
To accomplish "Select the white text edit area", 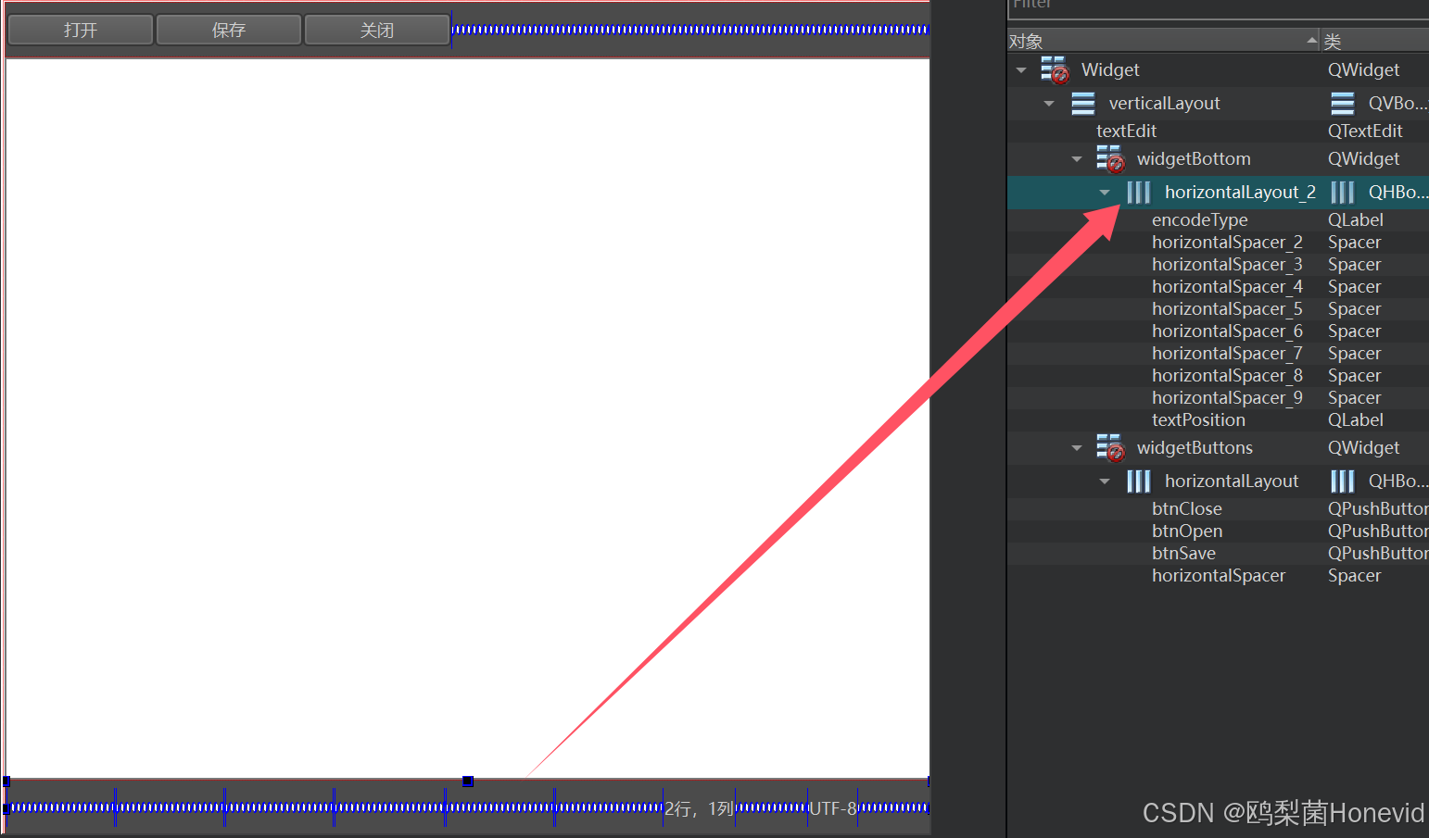I will pos(468,419).
